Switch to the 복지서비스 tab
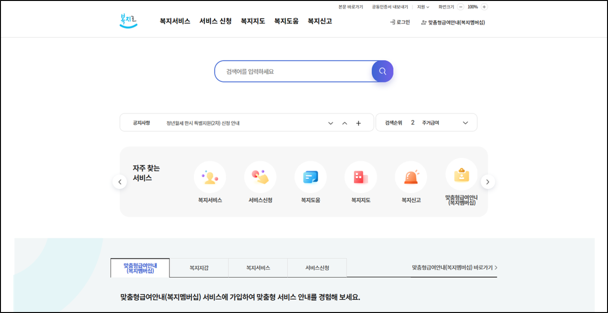608x313 pixels. point(258,268)
